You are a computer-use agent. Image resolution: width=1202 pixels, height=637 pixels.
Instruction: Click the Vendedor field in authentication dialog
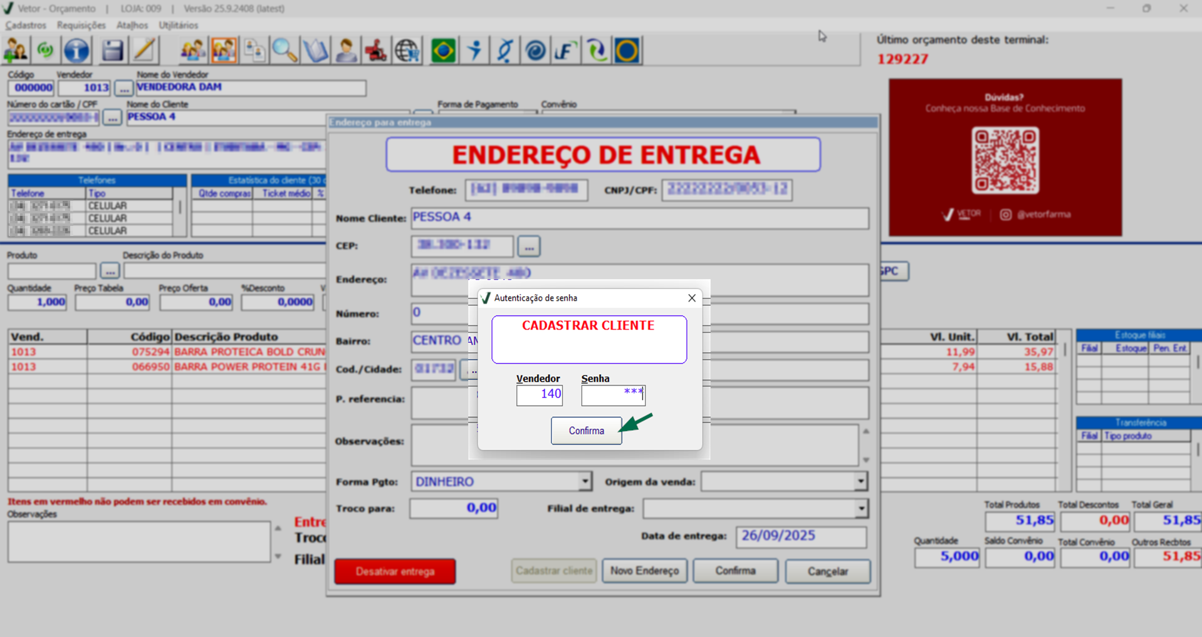[539, 395]
